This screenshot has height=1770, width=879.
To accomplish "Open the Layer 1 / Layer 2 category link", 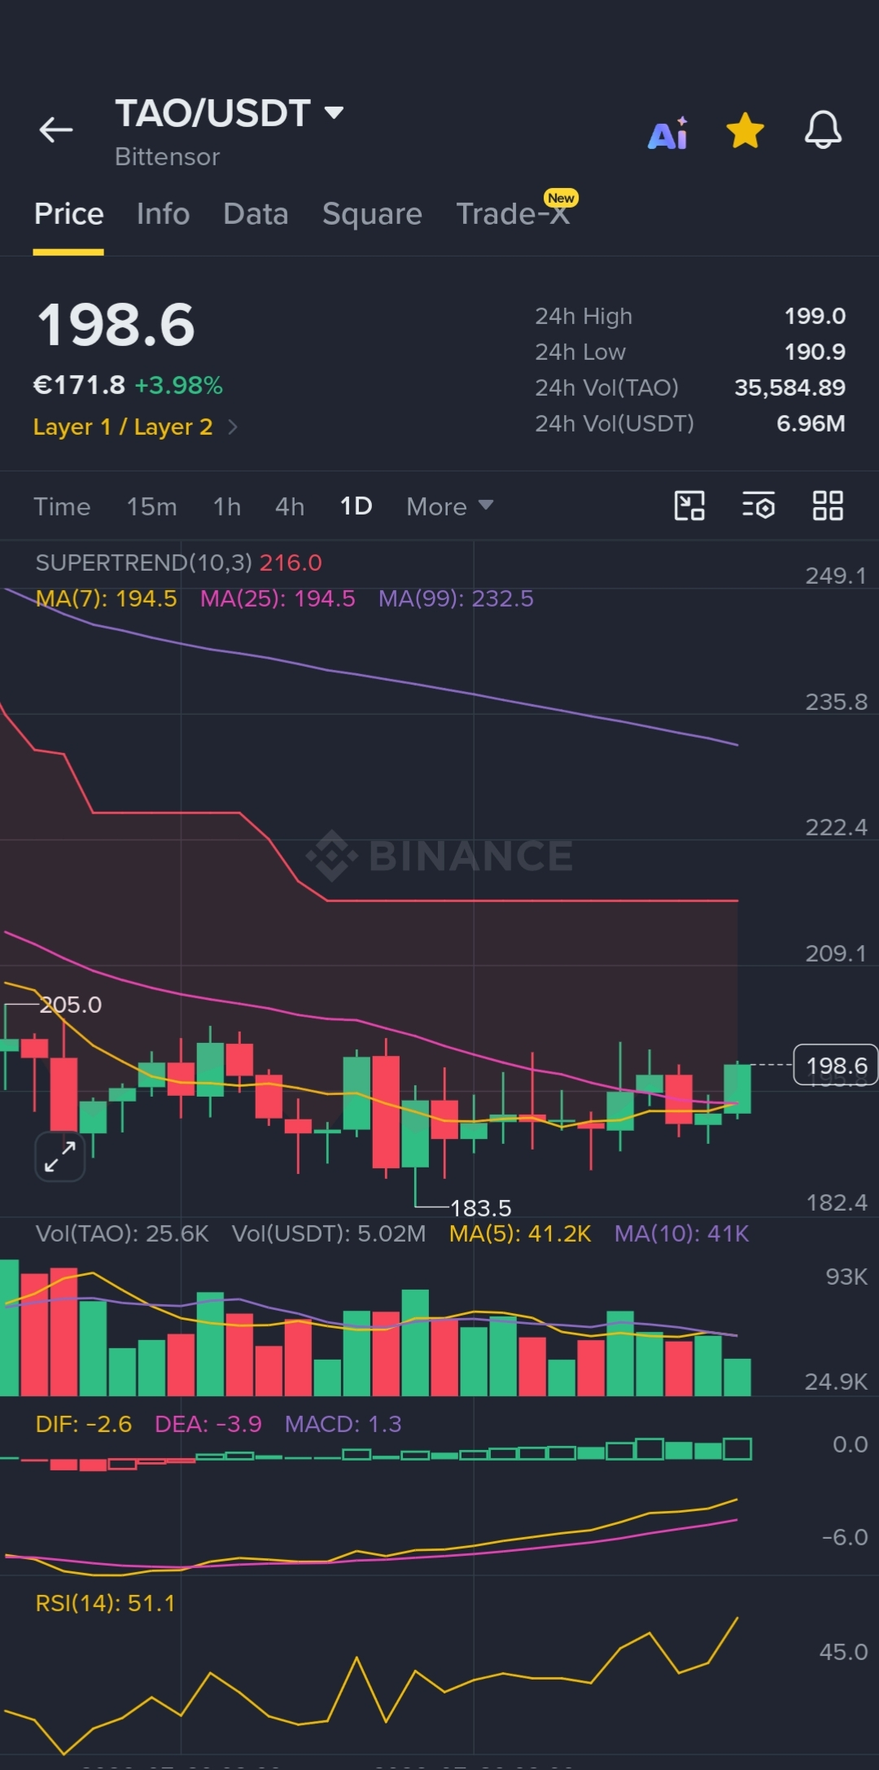I will pyautogui.click(x=135, y=427).
